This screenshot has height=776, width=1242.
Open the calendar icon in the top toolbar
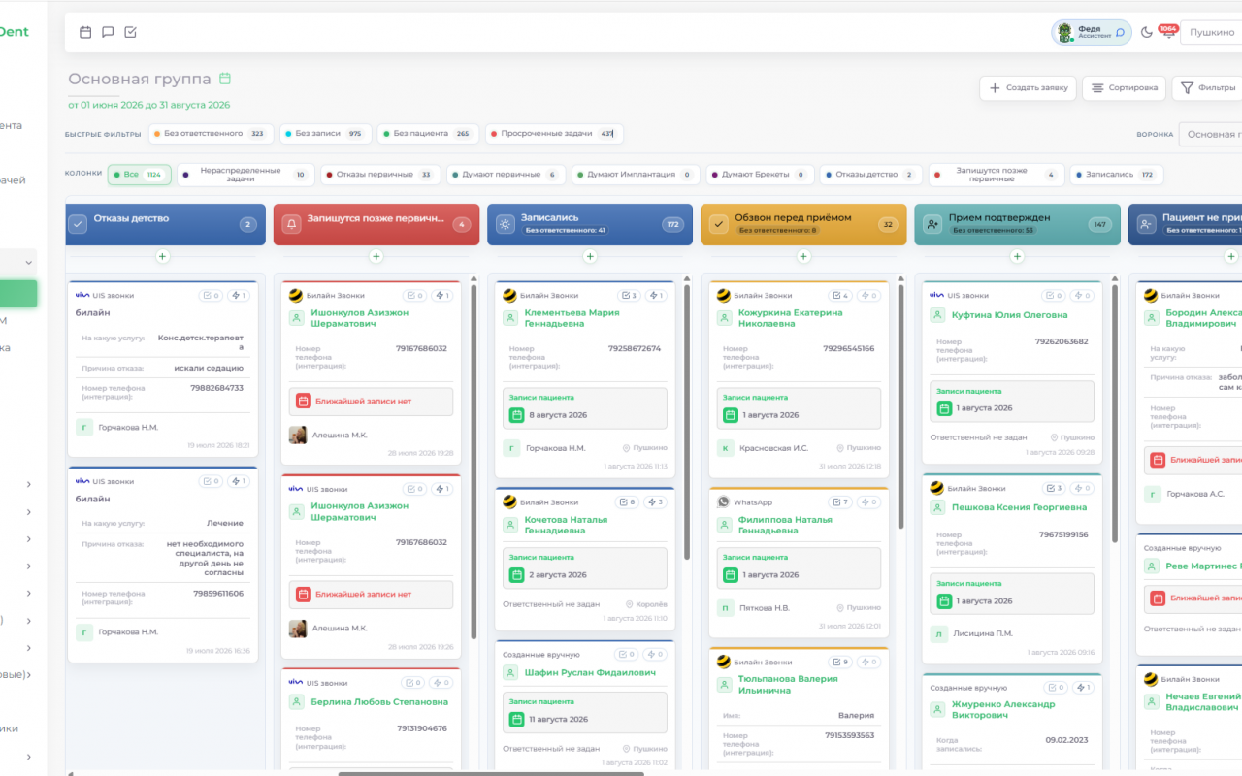tap(85, 32)
